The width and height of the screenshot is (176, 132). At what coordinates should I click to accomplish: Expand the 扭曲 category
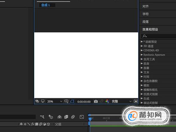(x=142, y=63)
